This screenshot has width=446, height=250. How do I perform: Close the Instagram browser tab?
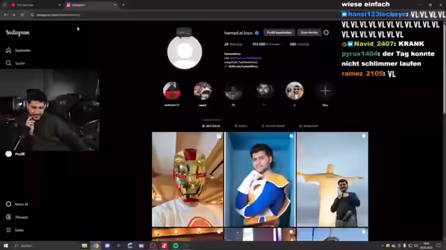point(115,5)
